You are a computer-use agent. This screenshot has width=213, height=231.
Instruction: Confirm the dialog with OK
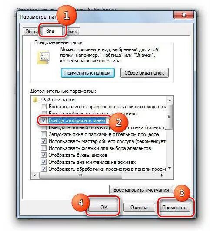pos(104,208)
